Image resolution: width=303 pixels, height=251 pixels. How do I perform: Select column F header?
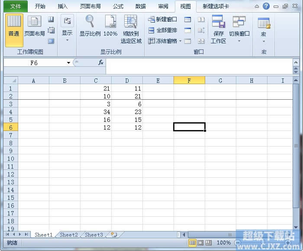189,80
